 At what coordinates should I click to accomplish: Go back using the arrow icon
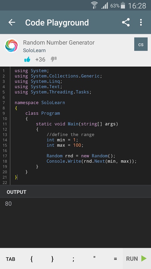click(12, 22)
